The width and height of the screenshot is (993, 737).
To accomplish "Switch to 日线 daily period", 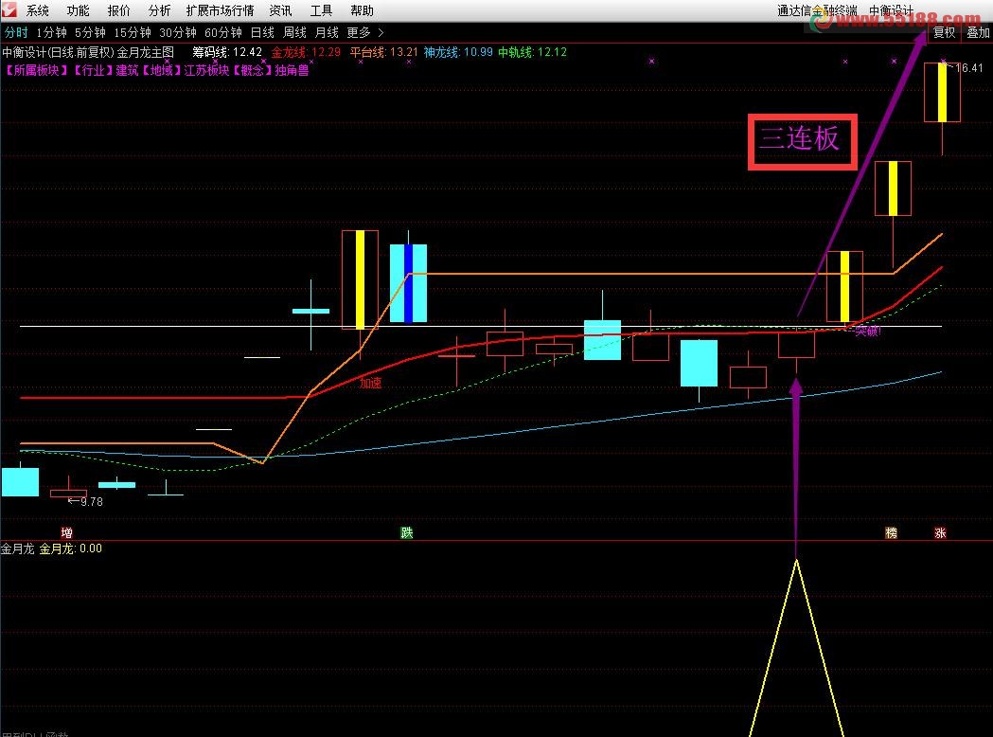I will (x=262, y=32).
